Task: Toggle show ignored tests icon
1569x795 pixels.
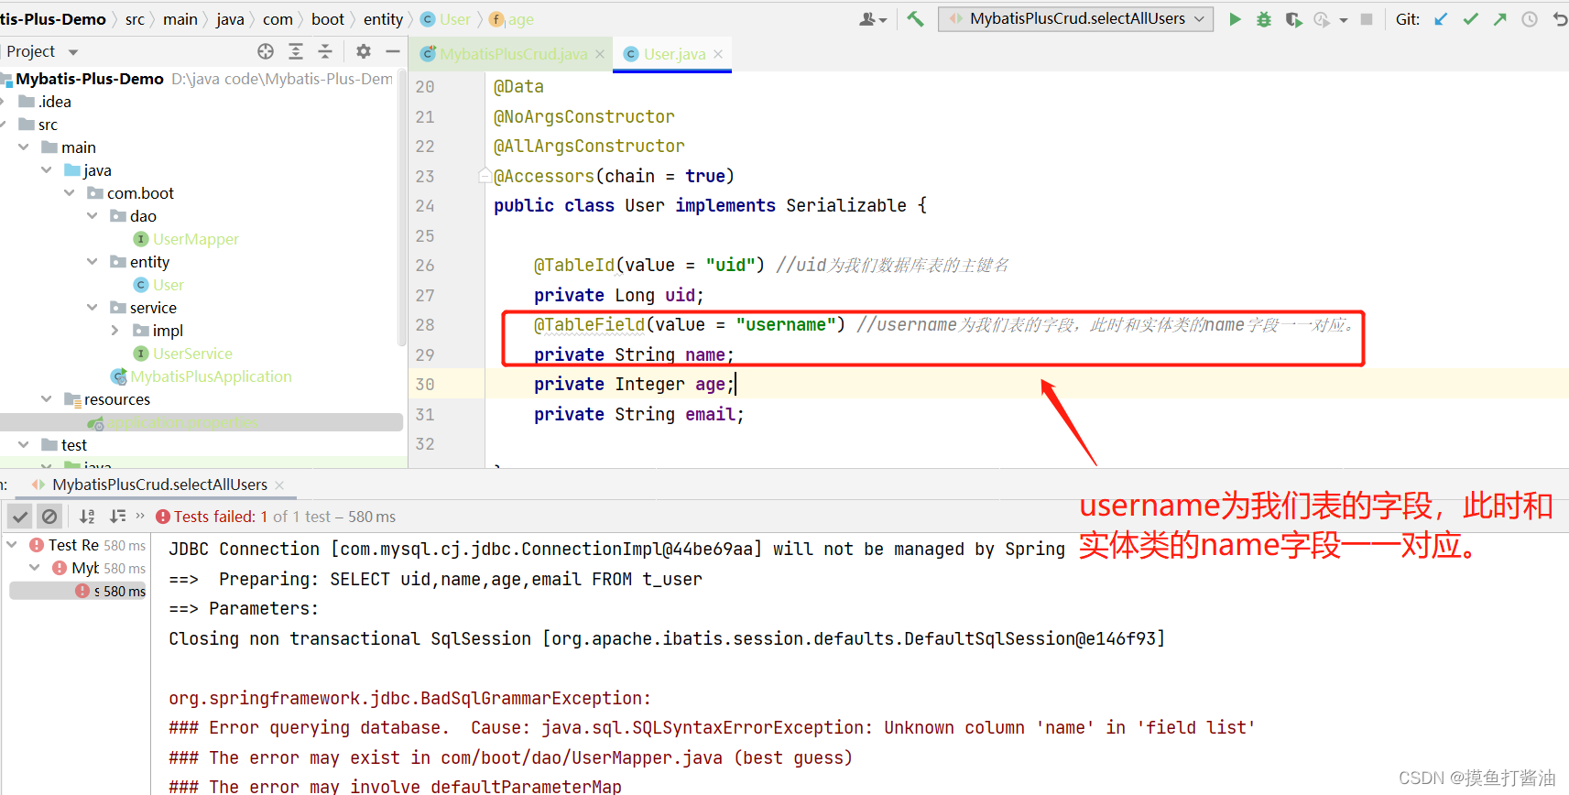Action: point(49,517)
